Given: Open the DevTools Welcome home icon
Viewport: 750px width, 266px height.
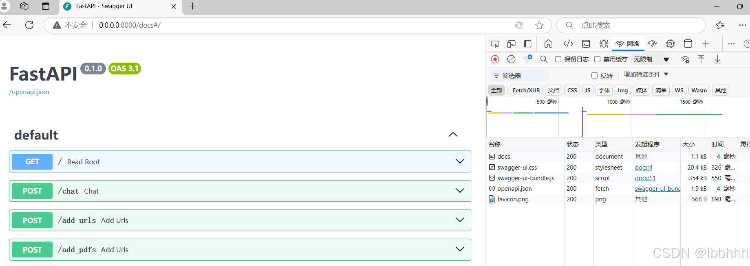Looking at the screenshot, I should pos(549,44).
